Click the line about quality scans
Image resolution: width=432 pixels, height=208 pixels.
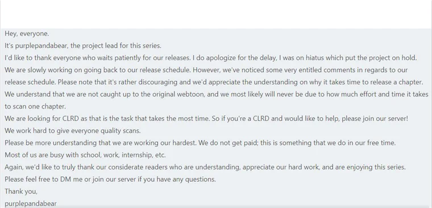73,131
